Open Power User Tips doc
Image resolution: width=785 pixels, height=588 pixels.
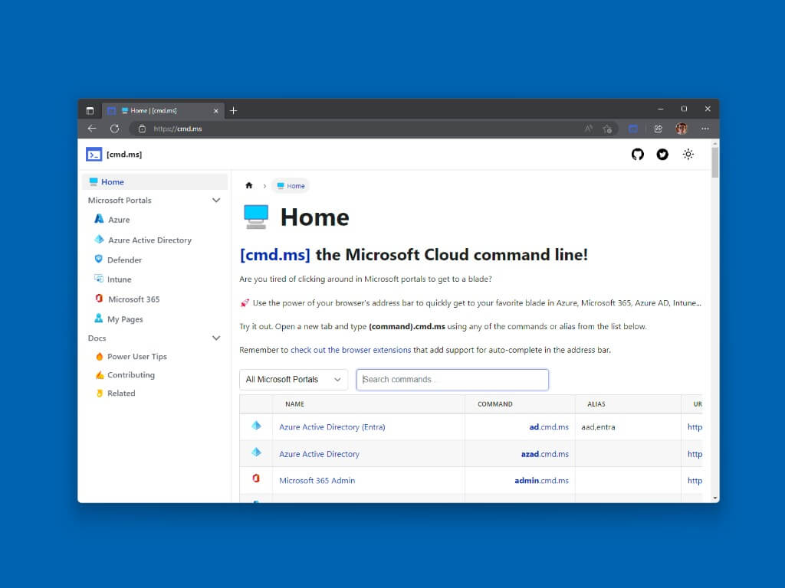click(x=136, y=357)
